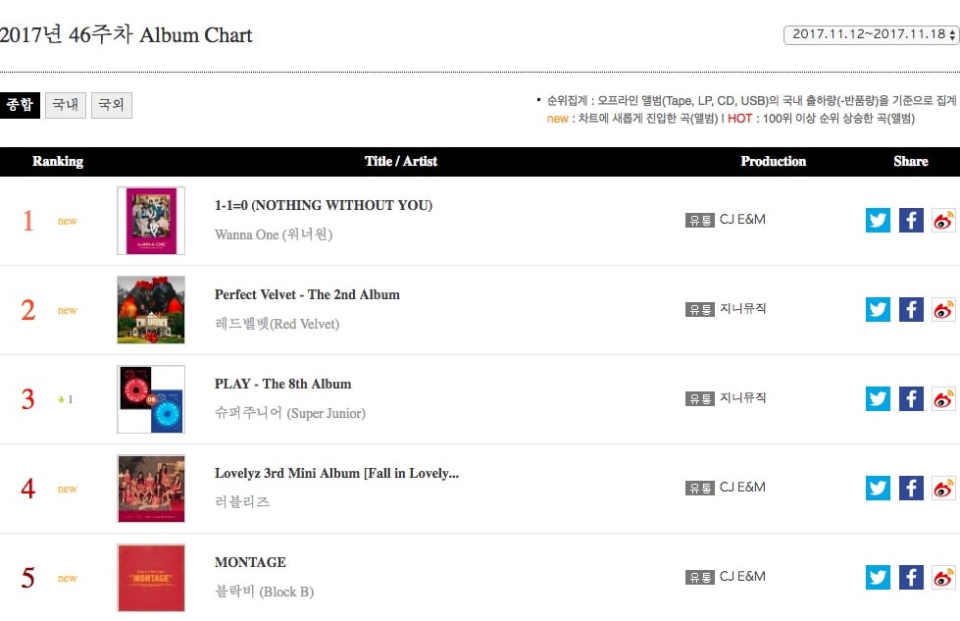Open the 슈퍼주니어 (Super Junior) artist link
960x621 pixels.
tap(290, 413)
